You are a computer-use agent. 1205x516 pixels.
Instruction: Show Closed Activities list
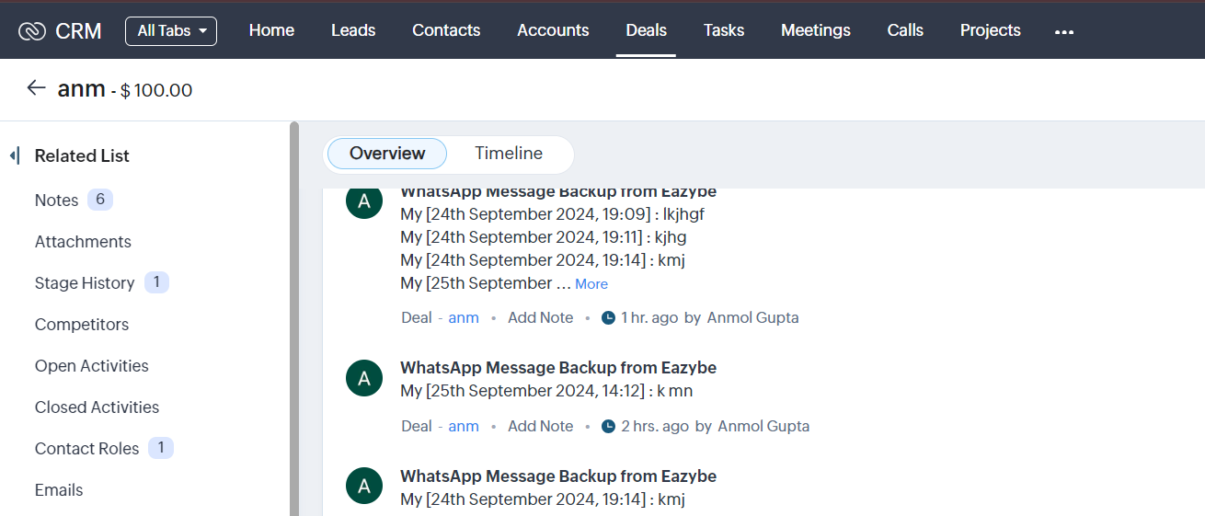click(97, 407)
